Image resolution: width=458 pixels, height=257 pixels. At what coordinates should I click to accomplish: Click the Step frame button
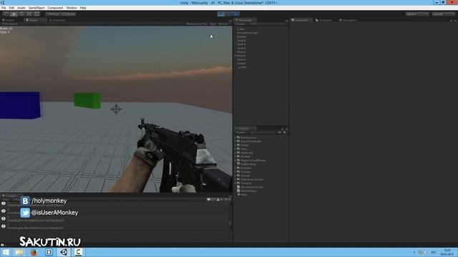click(x=236, y=14)
